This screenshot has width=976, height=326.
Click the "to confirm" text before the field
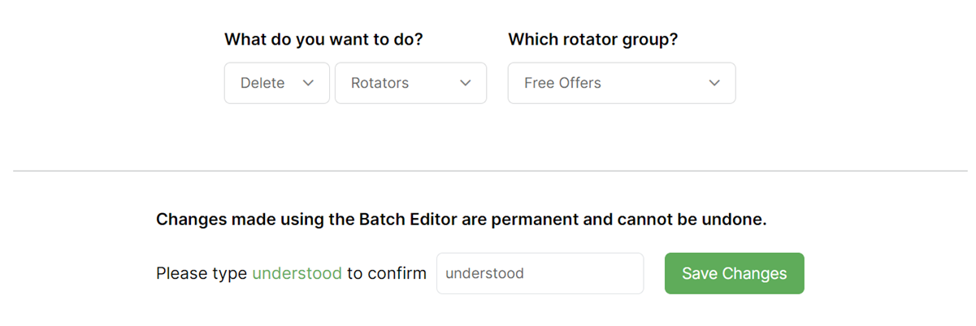(386, 273)
